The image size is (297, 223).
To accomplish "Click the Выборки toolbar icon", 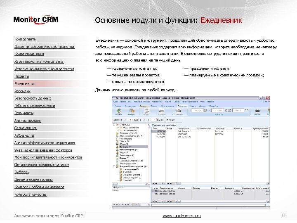I will (x=132, y=111).
